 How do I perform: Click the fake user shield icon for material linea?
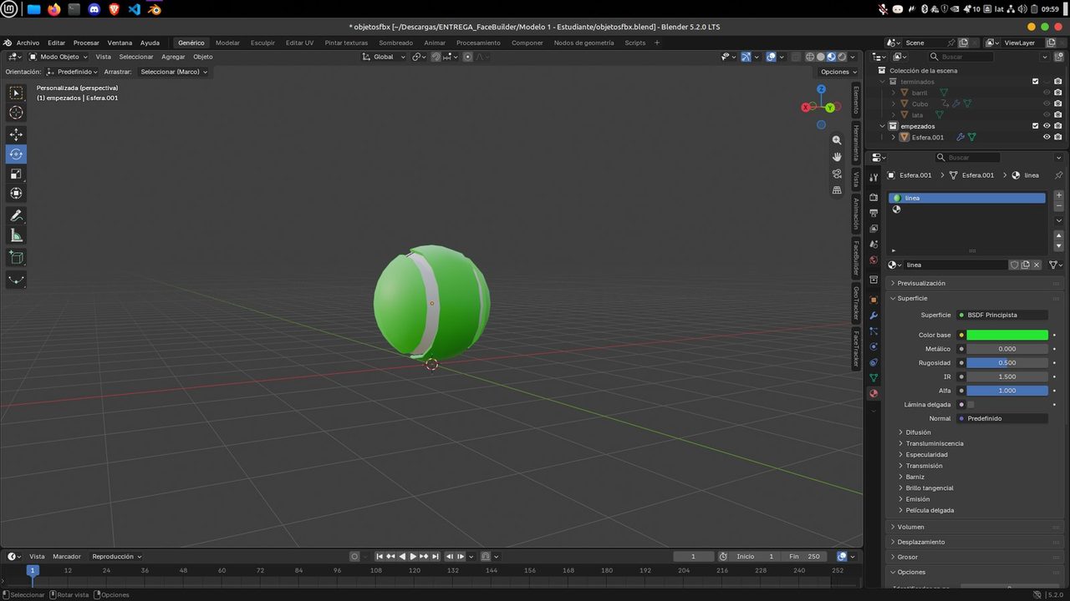click(x=1014, y=265)
